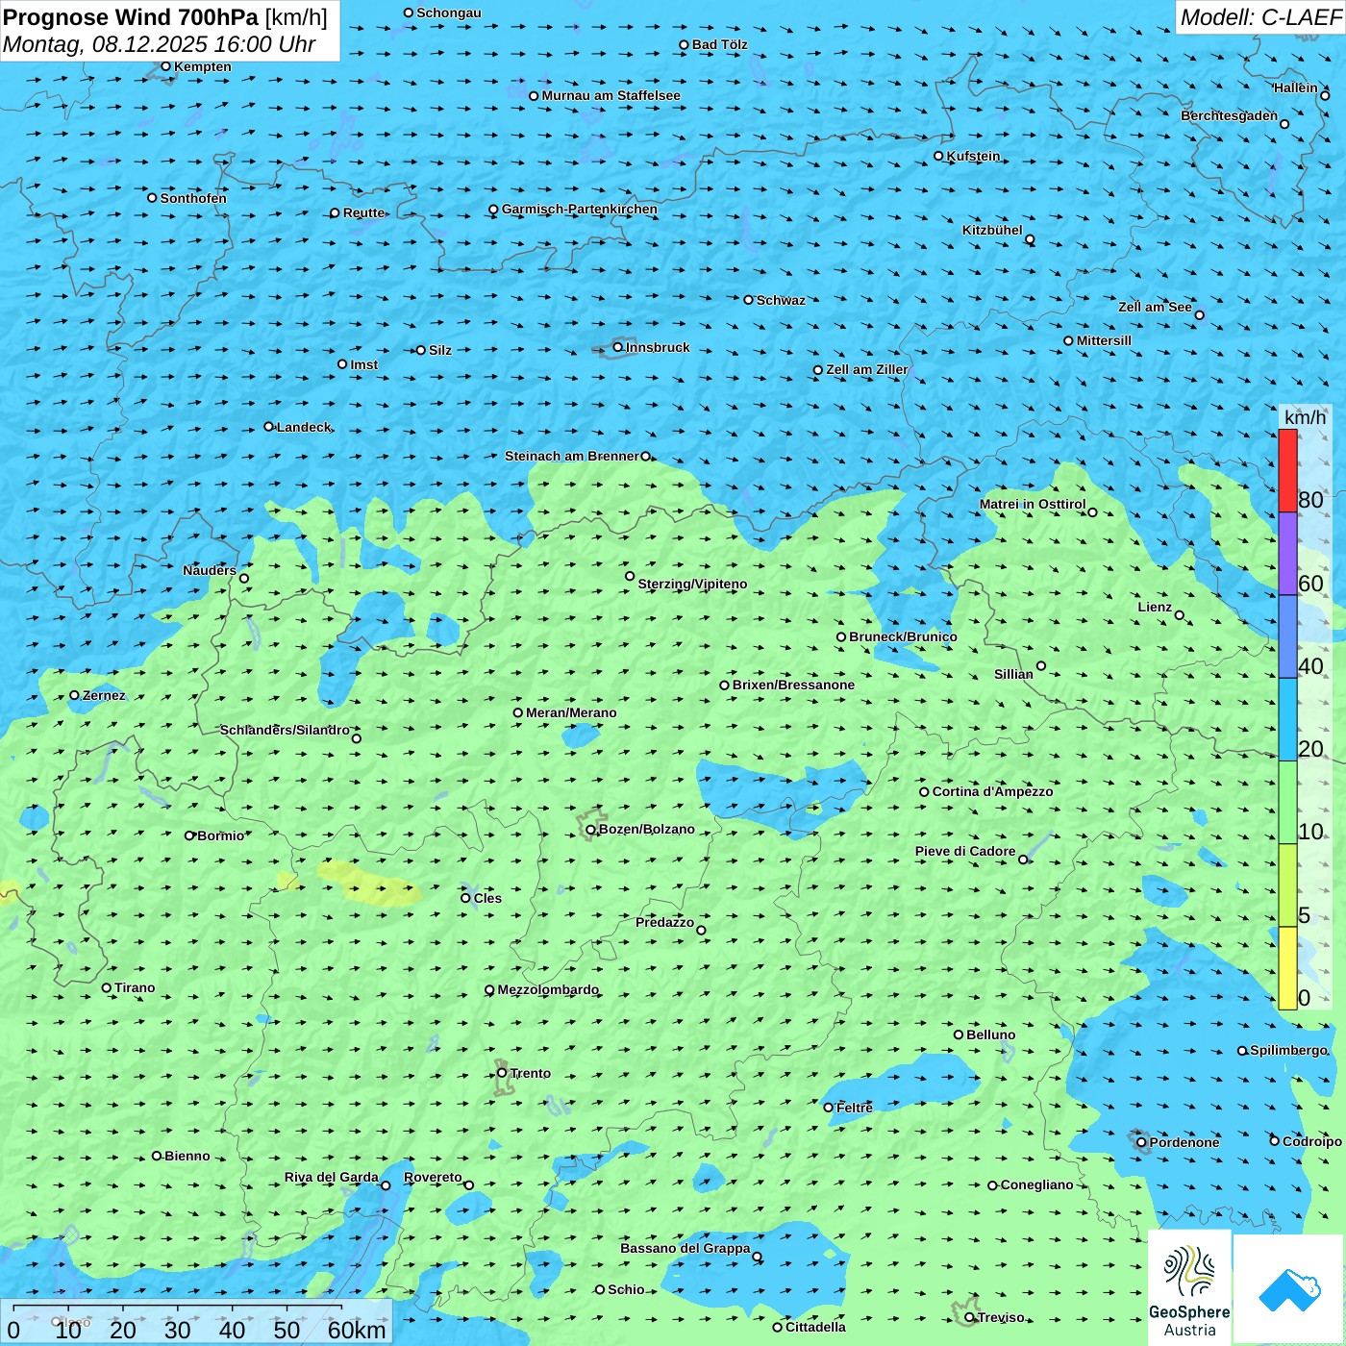Click the Kempten city marker
1346x1346 pixels.
[x=165, y=66]
